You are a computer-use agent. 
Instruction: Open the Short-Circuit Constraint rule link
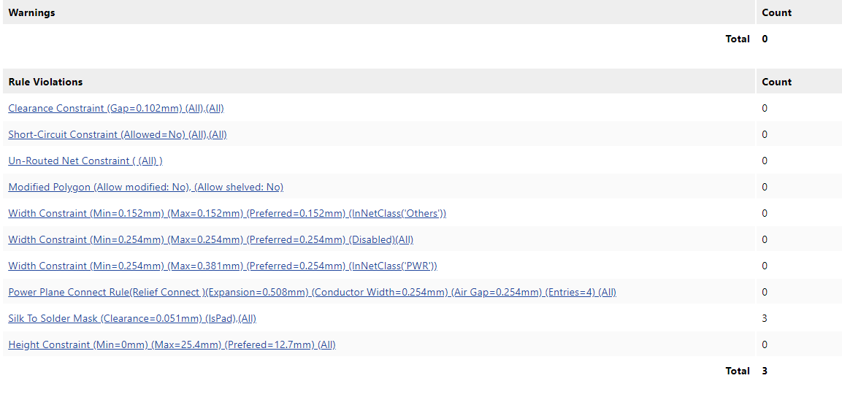(117, 134)
